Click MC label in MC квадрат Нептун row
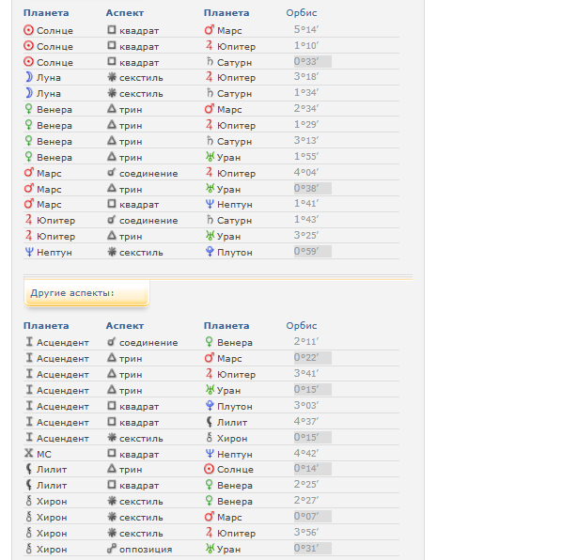Screen dimensions: 577x560 click(x=44, y=455)
